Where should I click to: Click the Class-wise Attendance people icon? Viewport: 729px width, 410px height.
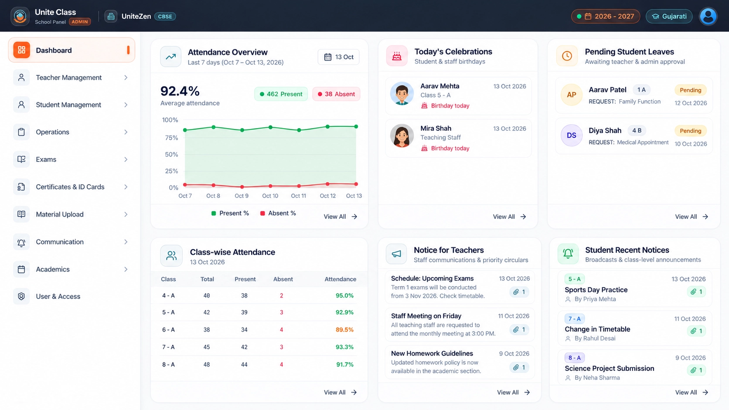[x=171, y=256]
